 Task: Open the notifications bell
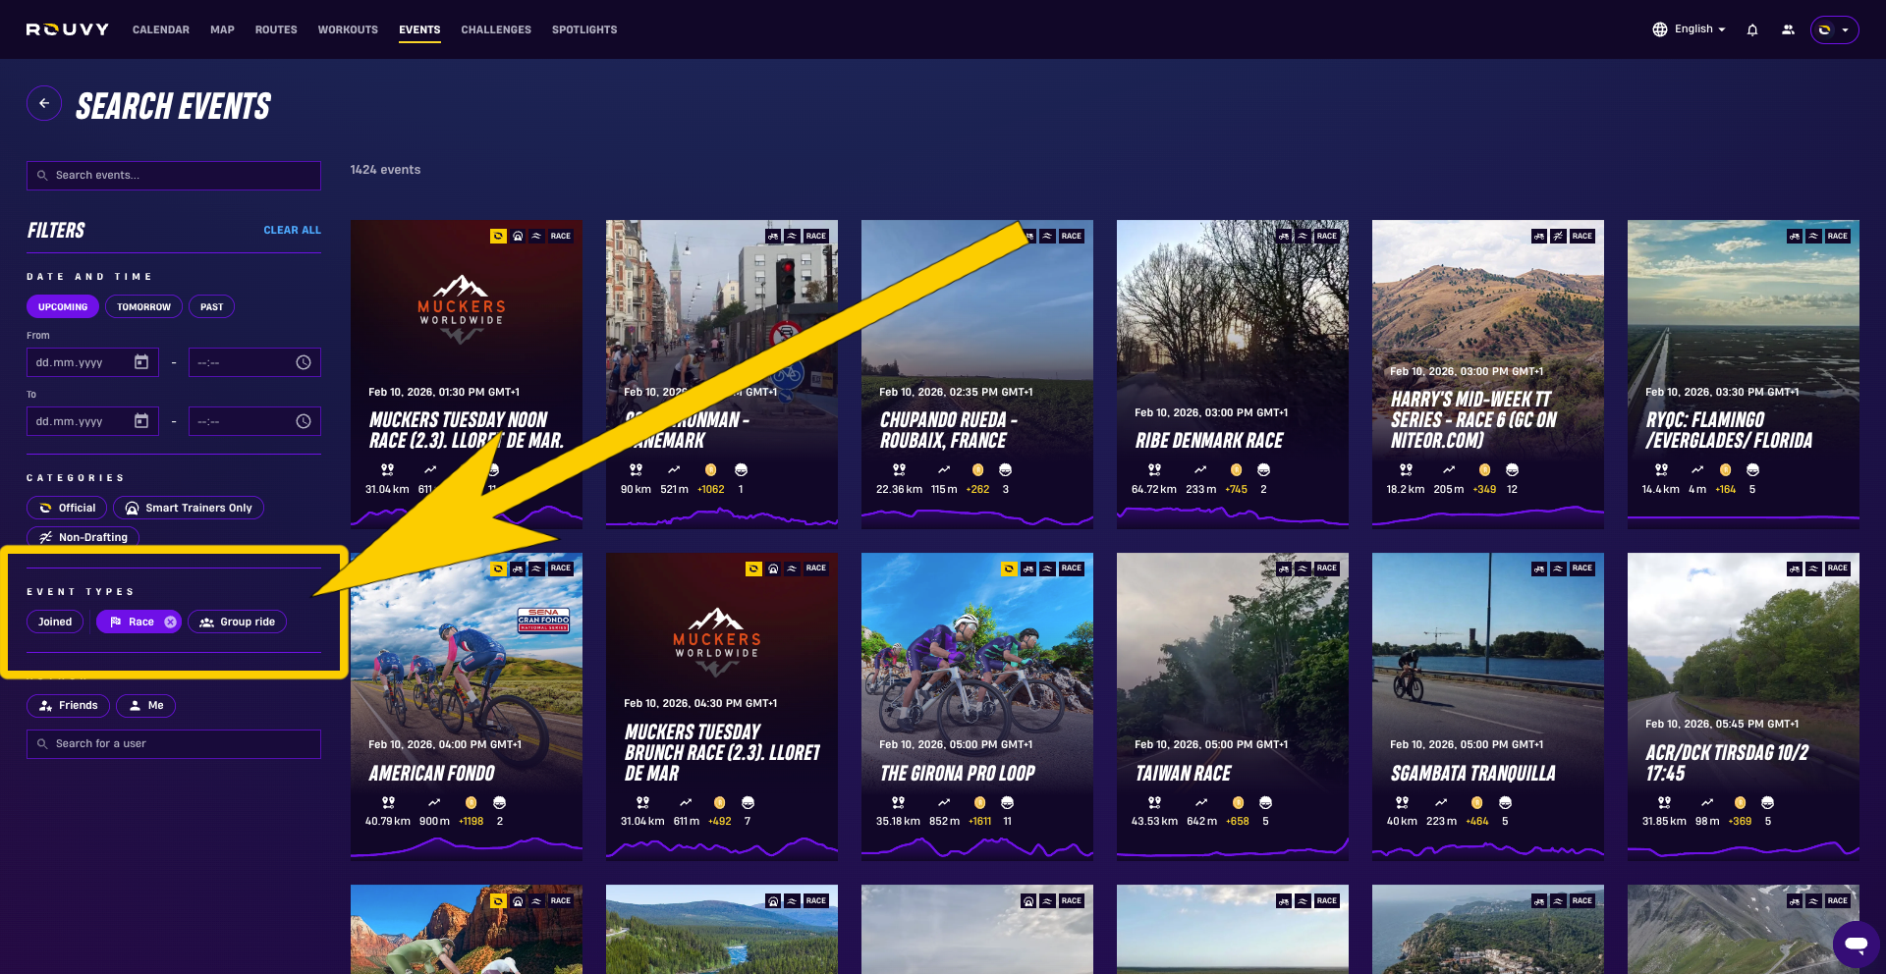[1751, 29]
